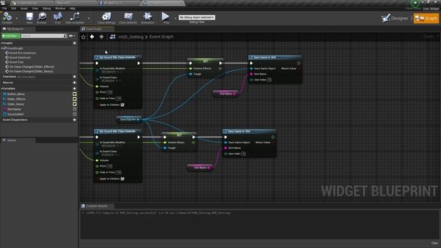
Task: Click the Save Sub Ref variable node
Action: pos(130,119)
